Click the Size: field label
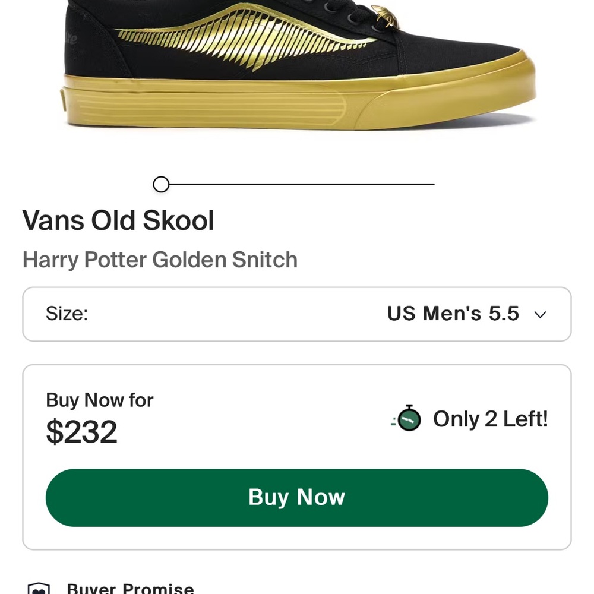 click(x=67, y=314)
